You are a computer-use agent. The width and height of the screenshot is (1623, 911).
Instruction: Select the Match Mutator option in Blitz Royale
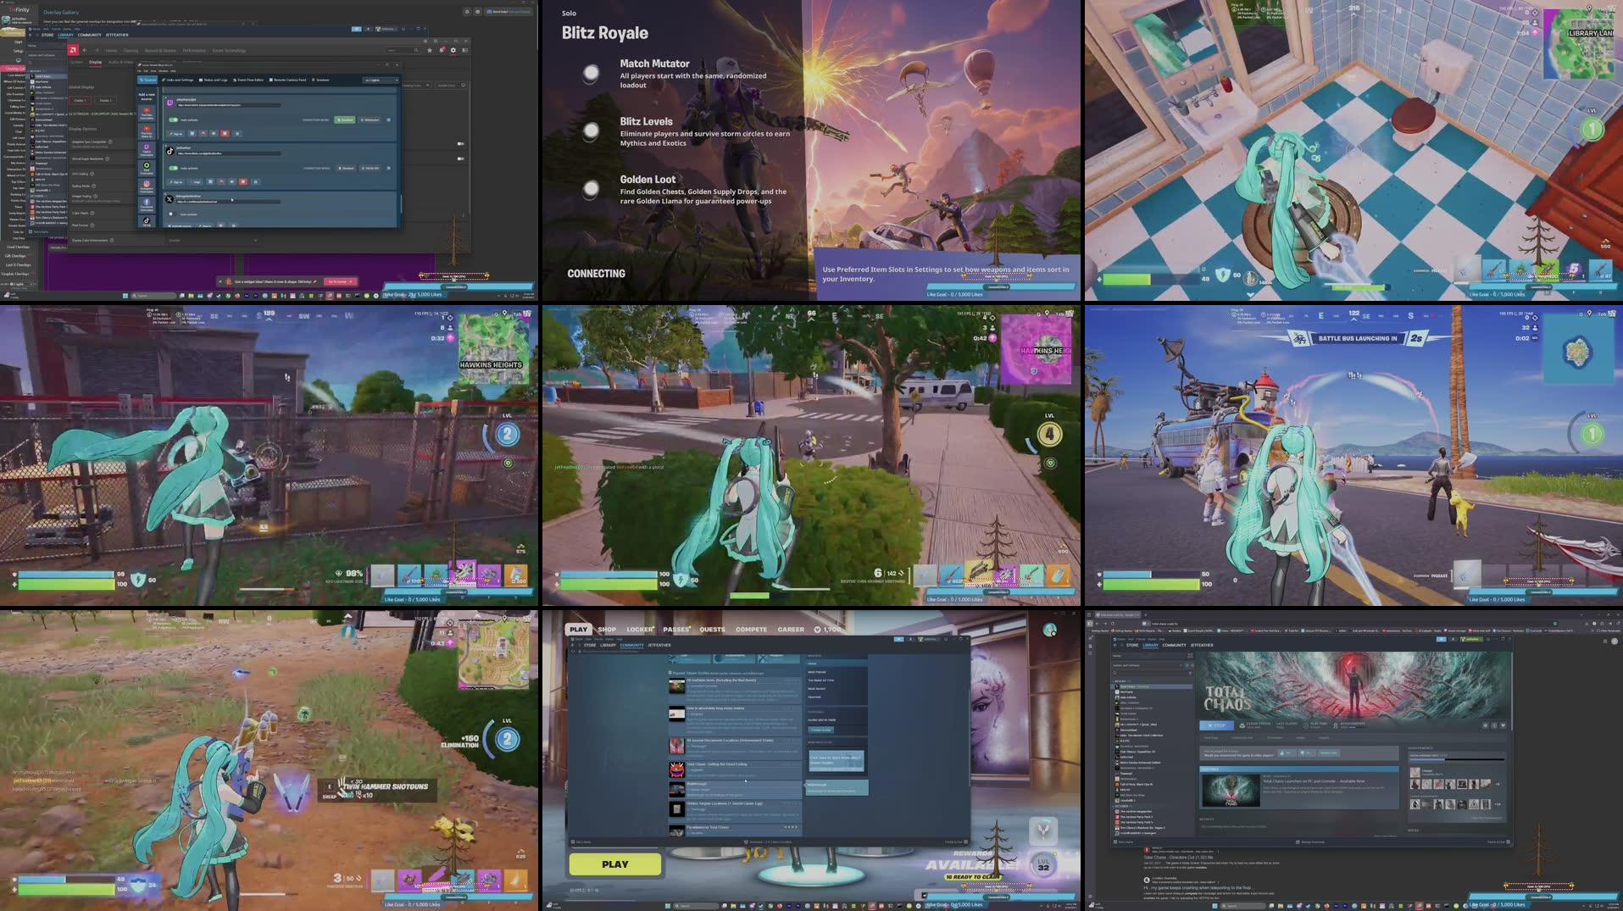[591, 73]
